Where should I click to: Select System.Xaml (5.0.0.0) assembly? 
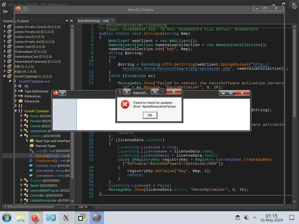tap(30, 47)
